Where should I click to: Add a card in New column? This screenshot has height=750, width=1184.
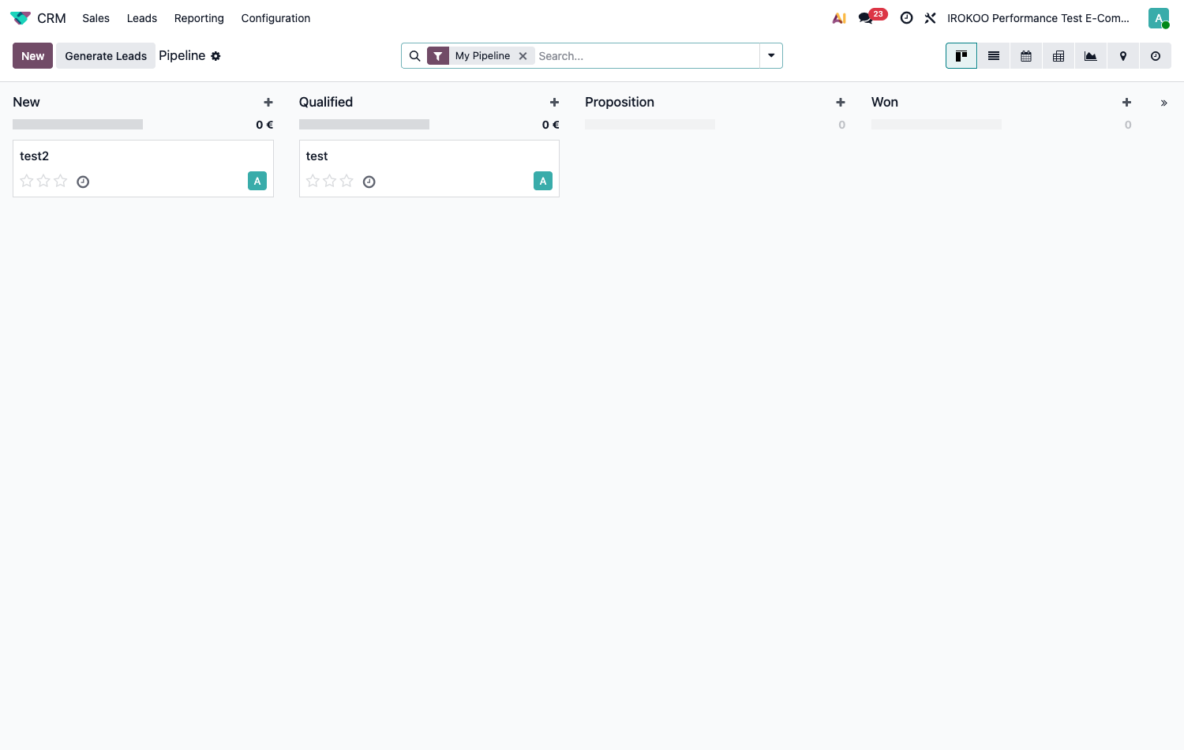click(268, 103)
